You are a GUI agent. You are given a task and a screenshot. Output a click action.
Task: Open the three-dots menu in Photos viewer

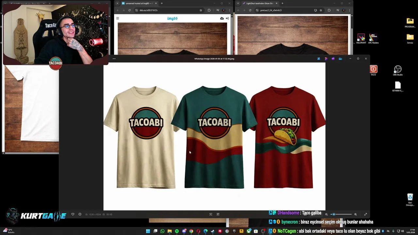click(114, 59)
